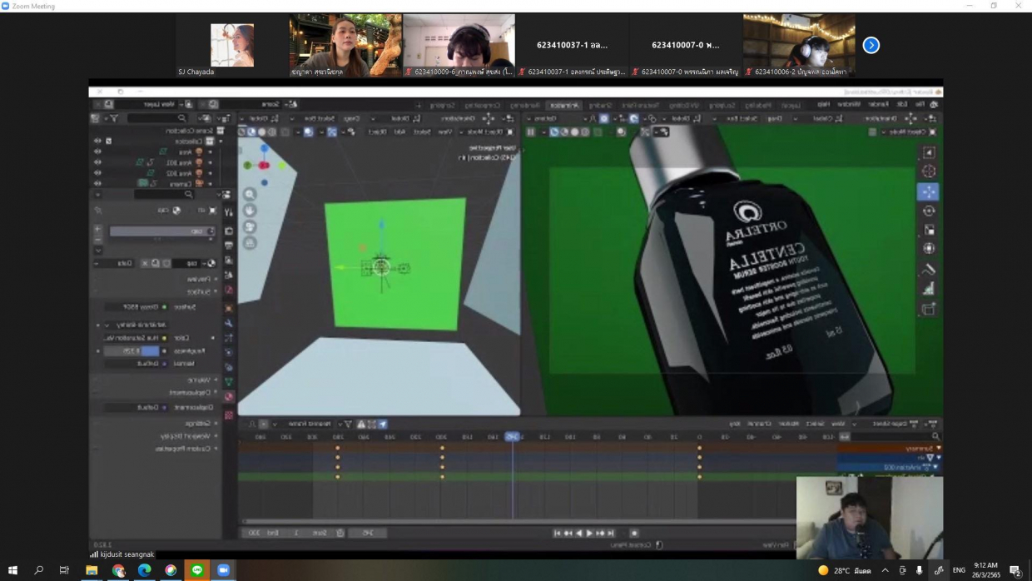The width and height of the screenshot is (1032, 581).
Task: Toggle camera view icon in viewport
Action: (250, 227)
